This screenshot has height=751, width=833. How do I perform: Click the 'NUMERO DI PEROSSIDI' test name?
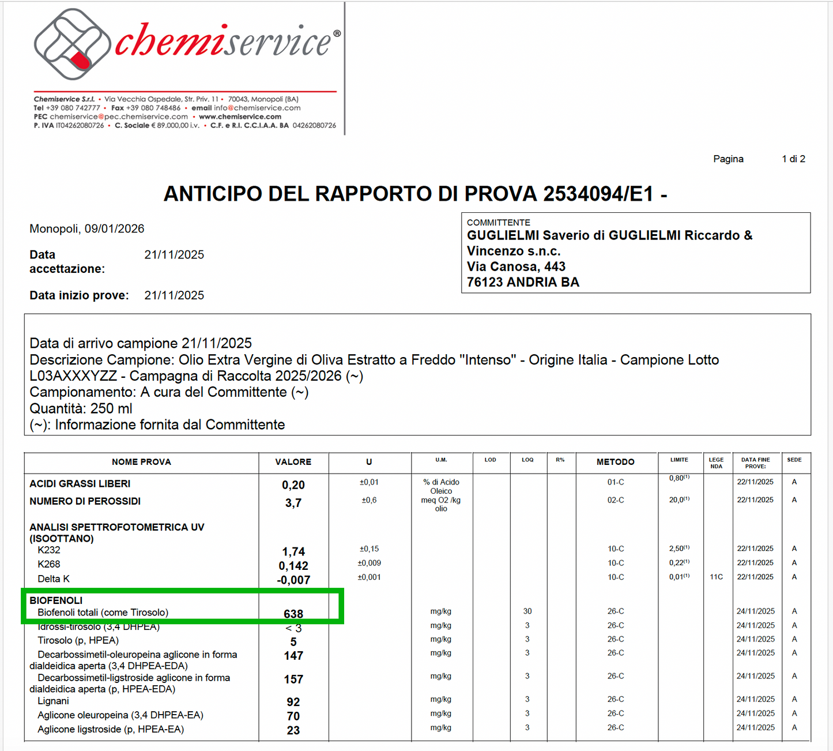tap(85, 501)
